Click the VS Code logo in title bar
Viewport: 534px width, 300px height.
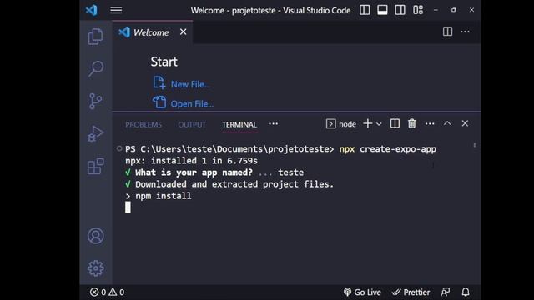click(x=92, y=10)
